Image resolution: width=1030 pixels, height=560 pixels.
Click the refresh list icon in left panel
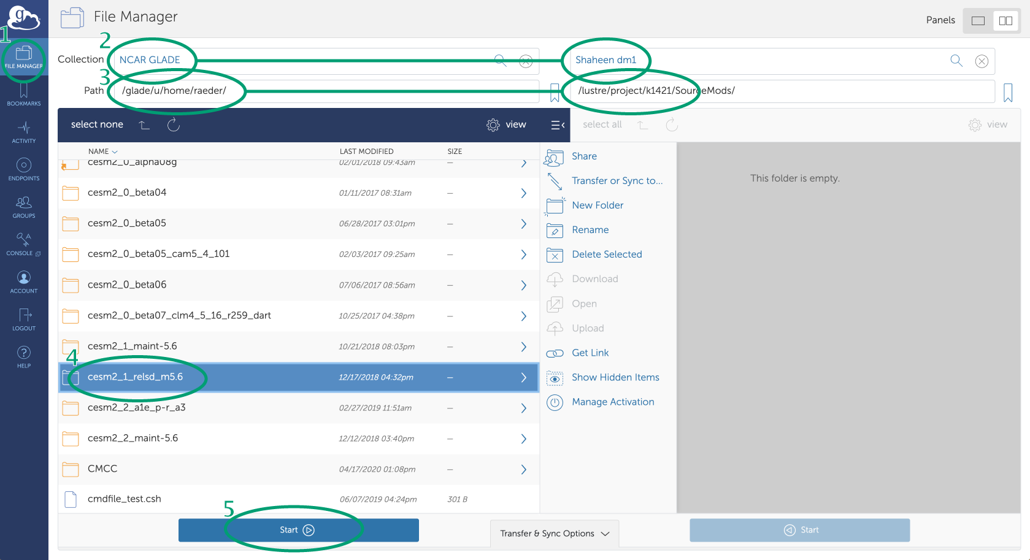174,125
